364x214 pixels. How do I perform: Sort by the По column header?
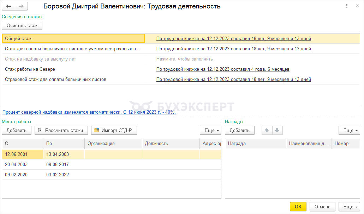(x=64, y=144)
